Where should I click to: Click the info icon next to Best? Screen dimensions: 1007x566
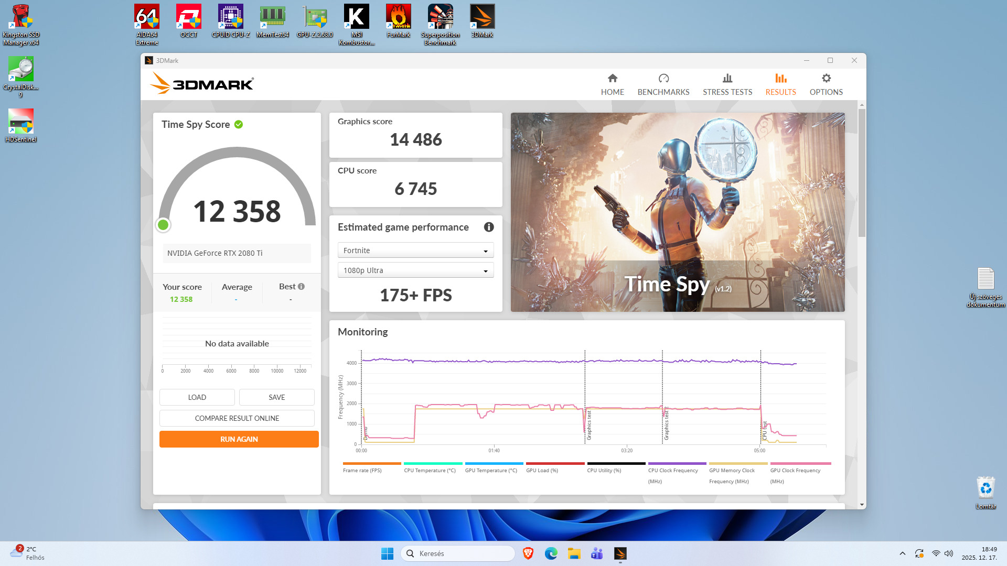pos(301,287)
